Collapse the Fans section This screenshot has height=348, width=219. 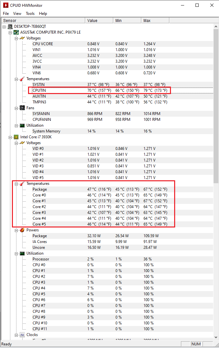tap(16, 108)
